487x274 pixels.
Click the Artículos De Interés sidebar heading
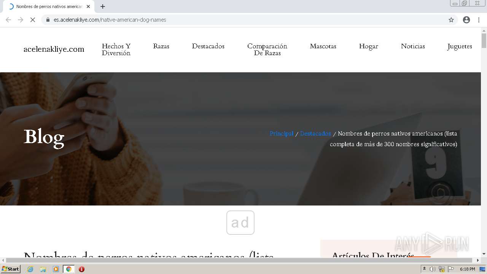[x=373, y=255]
